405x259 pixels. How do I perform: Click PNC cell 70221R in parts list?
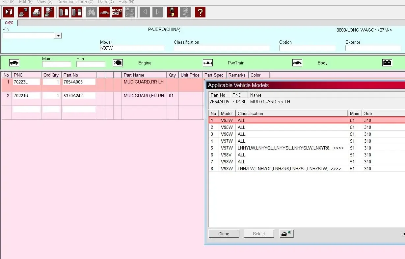[x=26, y=96]
